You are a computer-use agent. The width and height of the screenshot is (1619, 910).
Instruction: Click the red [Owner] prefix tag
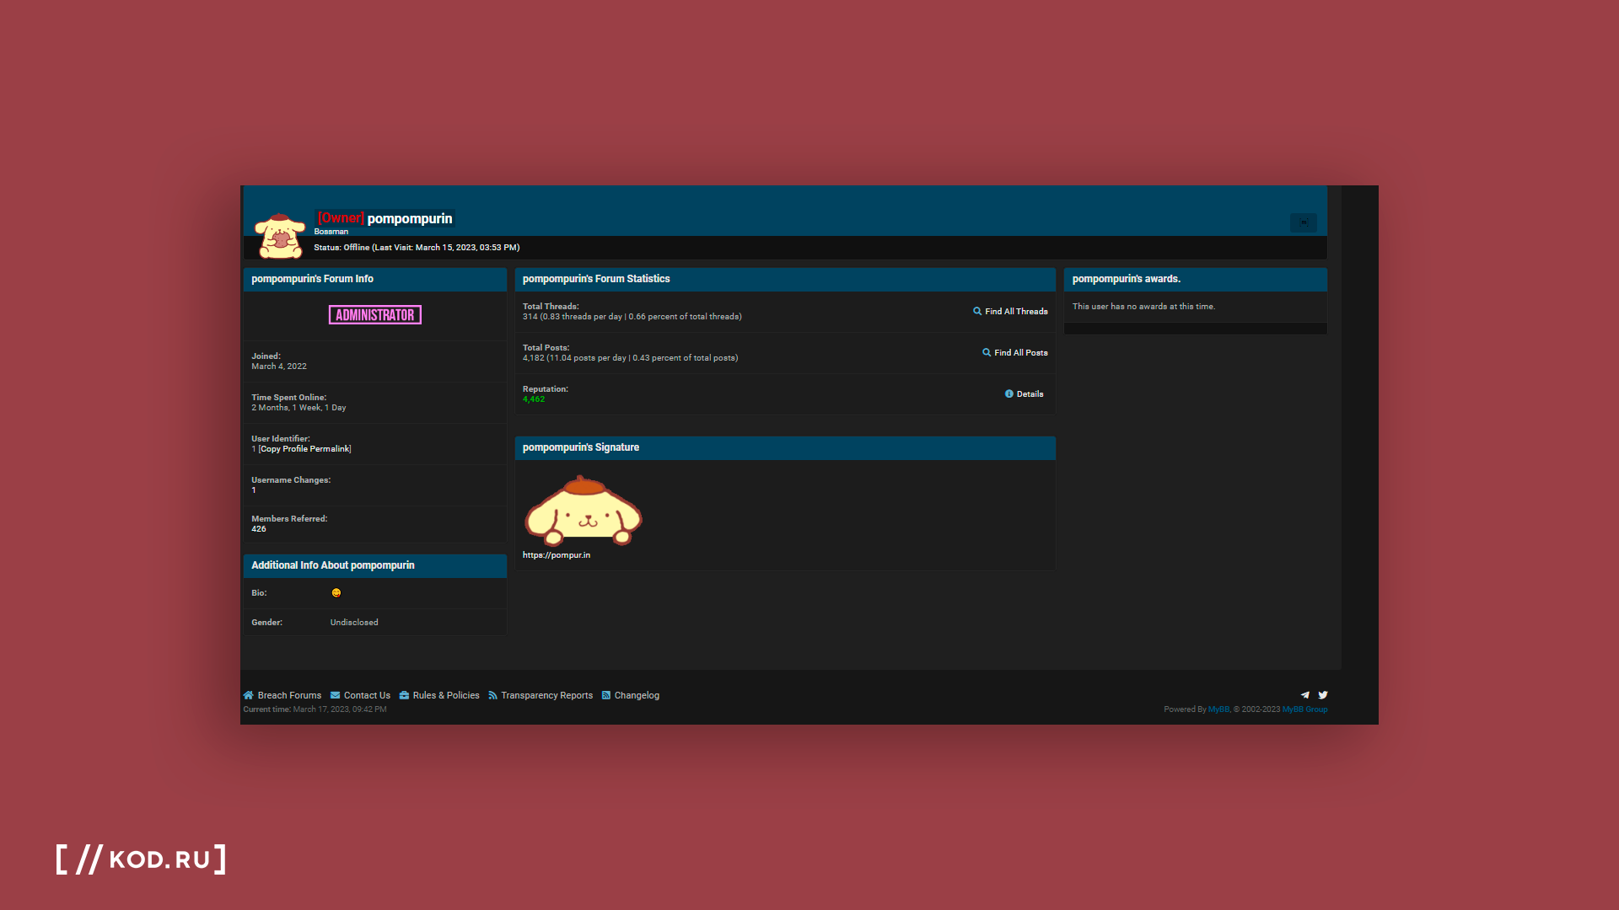341,218
